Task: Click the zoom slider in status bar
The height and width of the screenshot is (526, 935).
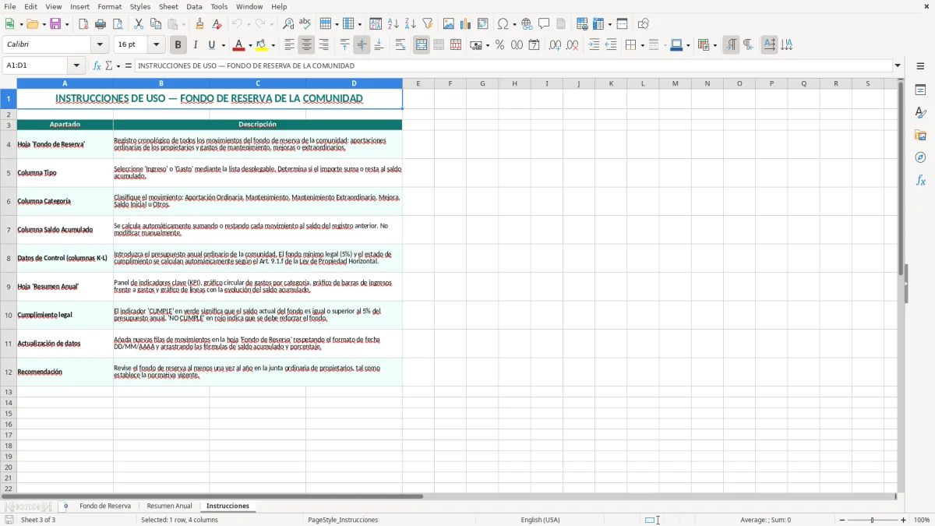Action: [x=873, y=520]
